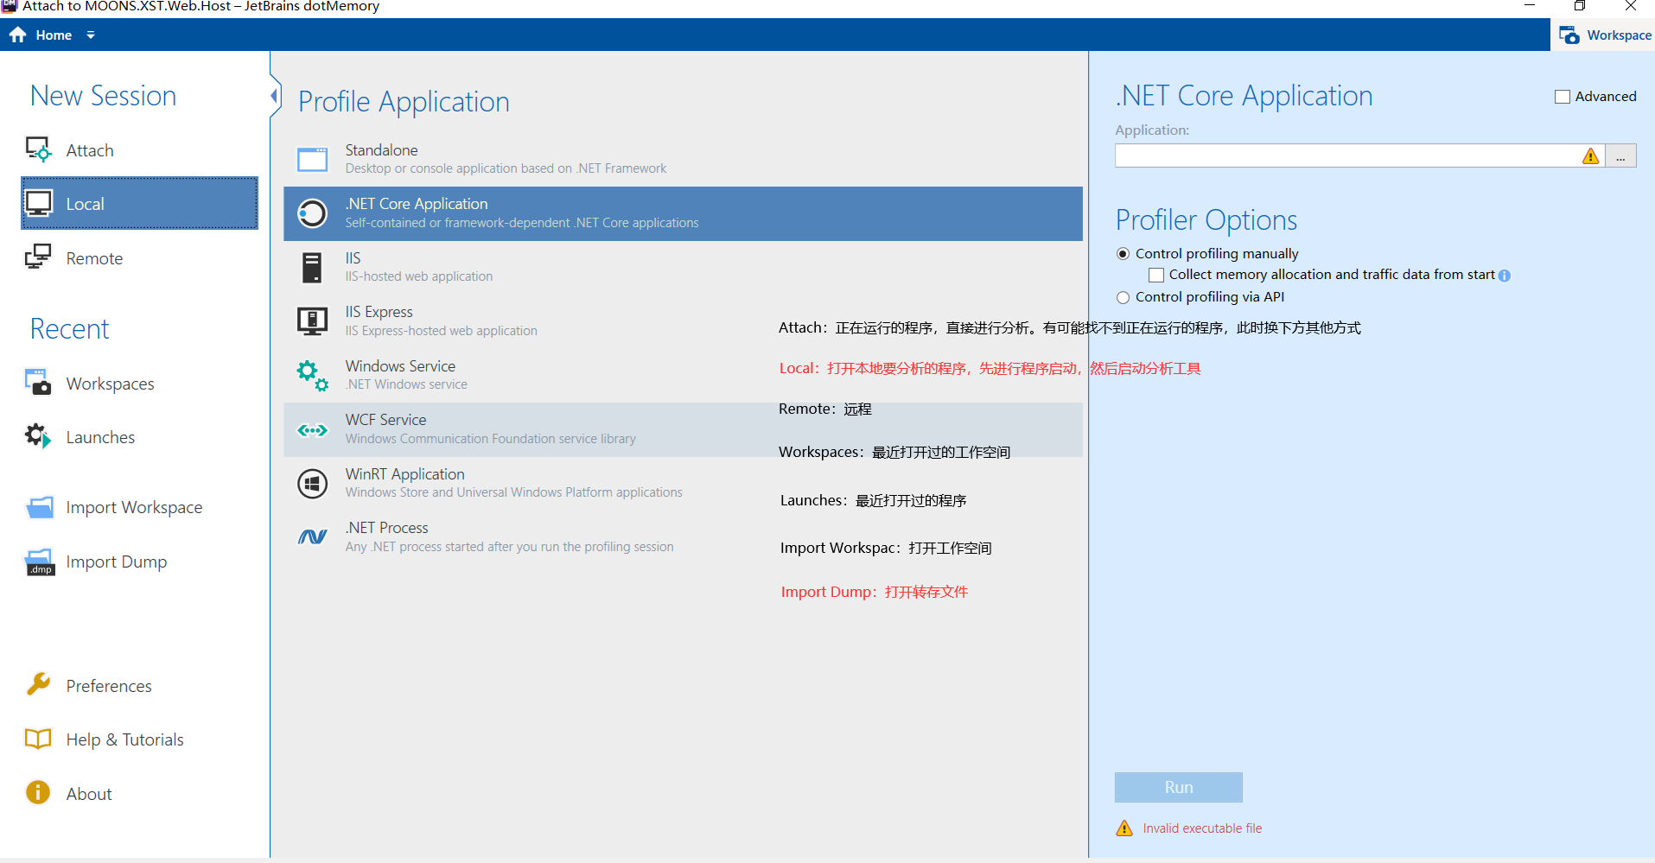
Task: Click the Workspaces icon in Recent
Action: point(39,383)
